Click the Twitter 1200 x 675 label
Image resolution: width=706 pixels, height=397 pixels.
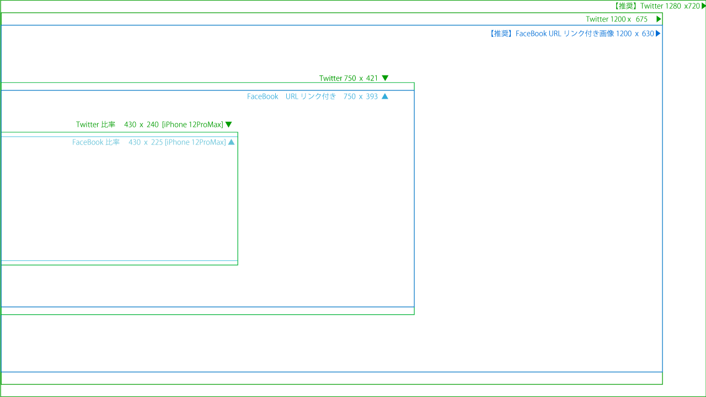(617, 19)
